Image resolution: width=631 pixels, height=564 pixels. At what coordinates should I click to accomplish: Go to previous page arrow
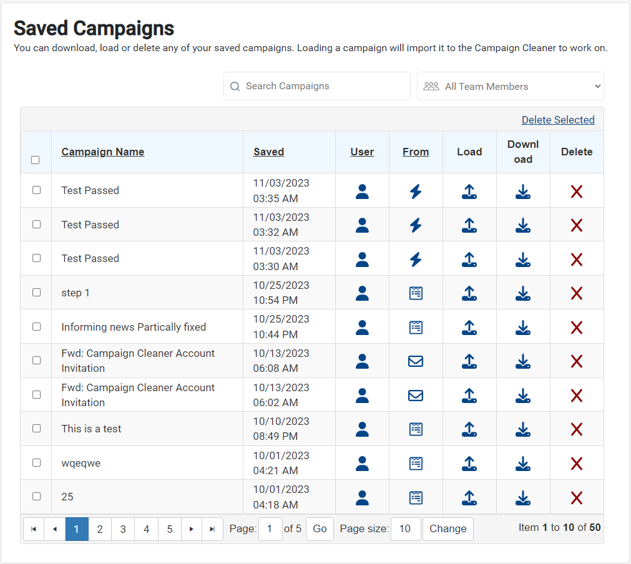pyautogui.click(x=55, y=529)
